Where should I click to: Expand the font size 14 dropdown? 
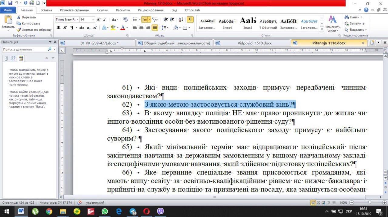point(93,20)
